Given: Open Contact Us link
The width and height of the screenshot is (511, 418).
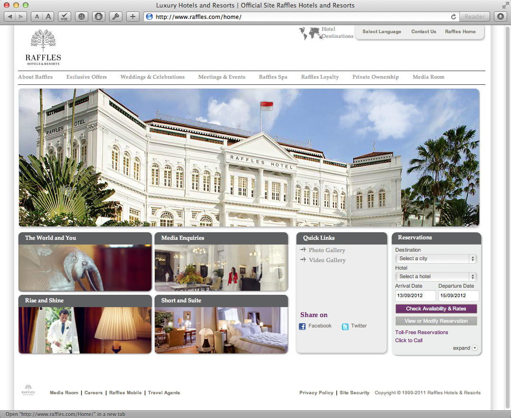Looking at the screenshot, I should click(x=423, y=32).
